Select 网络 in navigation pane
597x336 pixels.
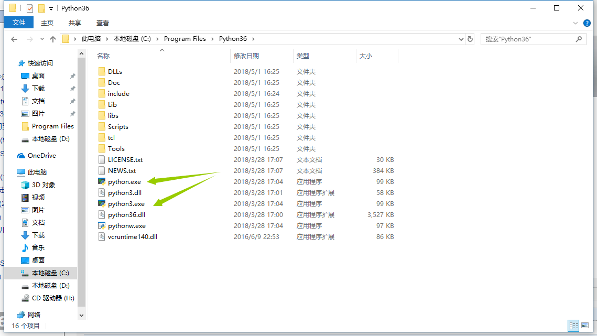point(34,315)
